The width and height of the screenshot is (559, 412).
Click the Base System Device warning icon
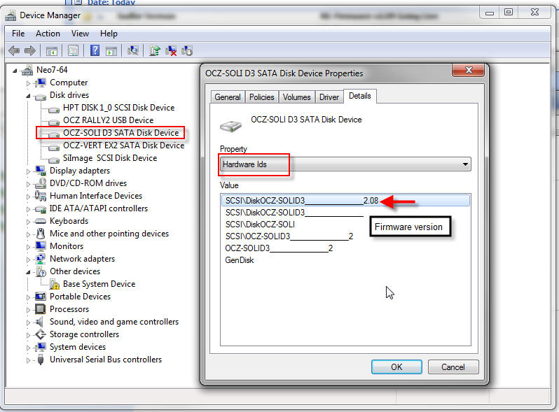55,284
